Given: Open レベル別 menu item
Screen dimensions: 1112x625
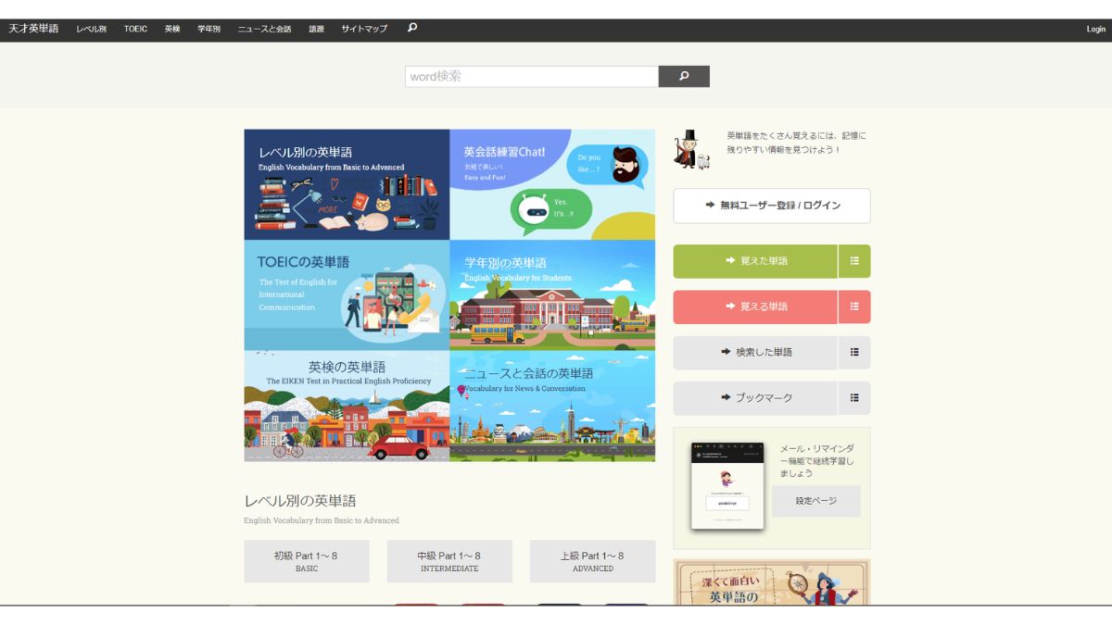Looking at the screenshot, I should (91, 29).
